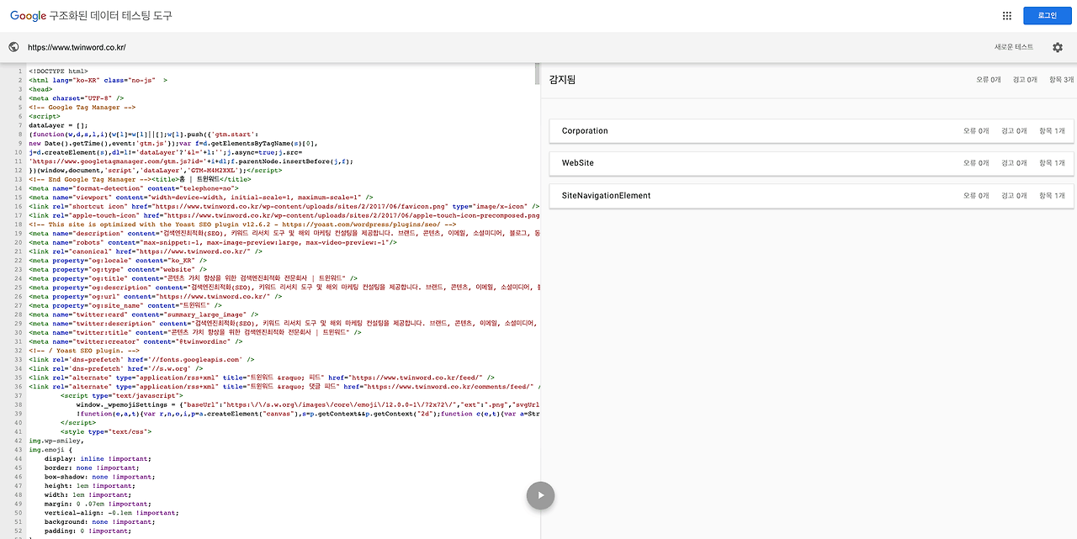Click the gear icon next to 새로운 테스트
1077x539 pixels.
pyautogui.click(x=1058, y=48)
